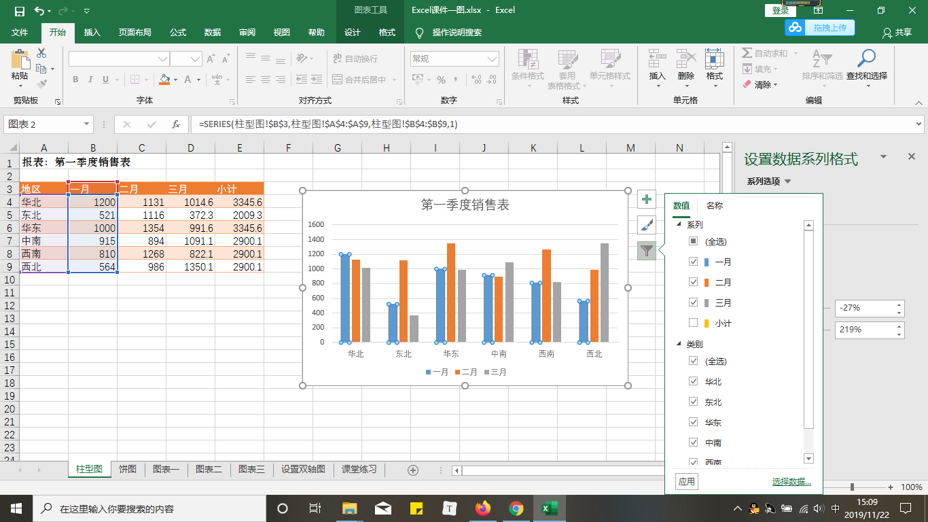Uncheck the 三月 series checkbox
This screenshot has height=522, width=928.
693,302
